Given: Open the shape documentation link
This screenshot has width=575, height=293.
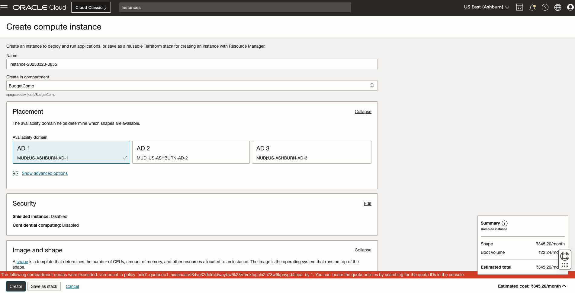Looking at the screenshot, I should [22, 262].
